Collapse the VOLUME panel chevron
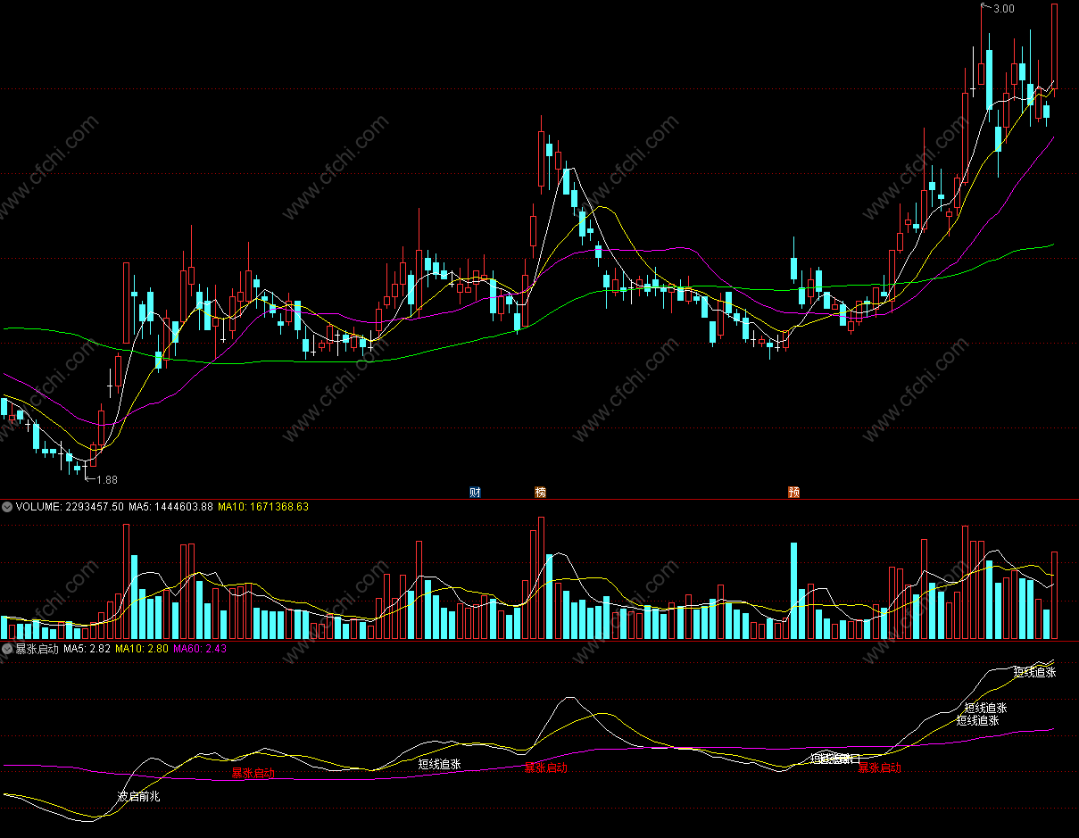The height and width of the screenshot is (838, 1079). (7, 507)
